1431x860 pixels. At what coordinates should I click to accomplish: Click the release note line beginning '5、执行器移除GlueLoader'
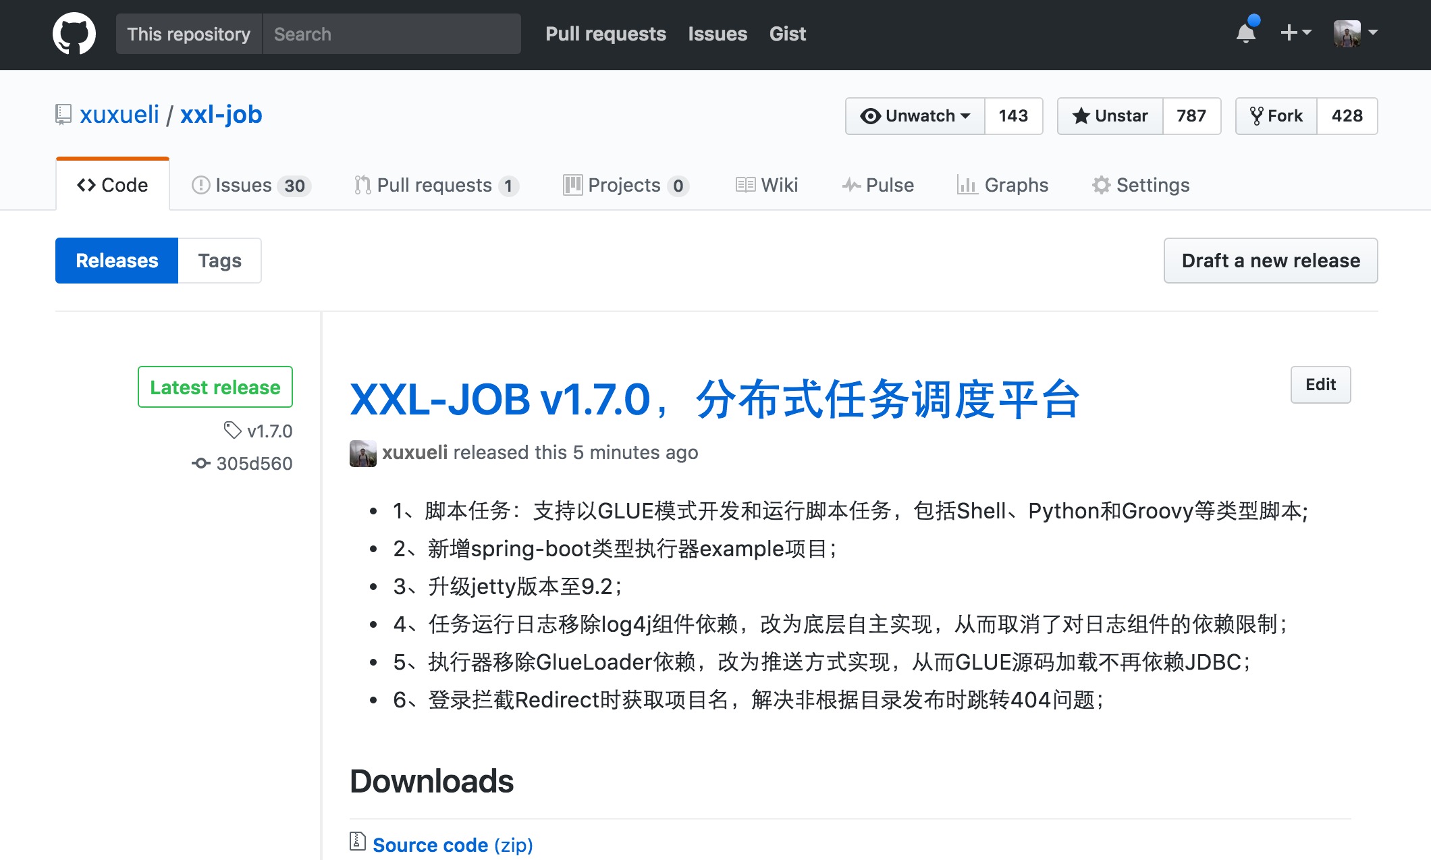[823, 662]
